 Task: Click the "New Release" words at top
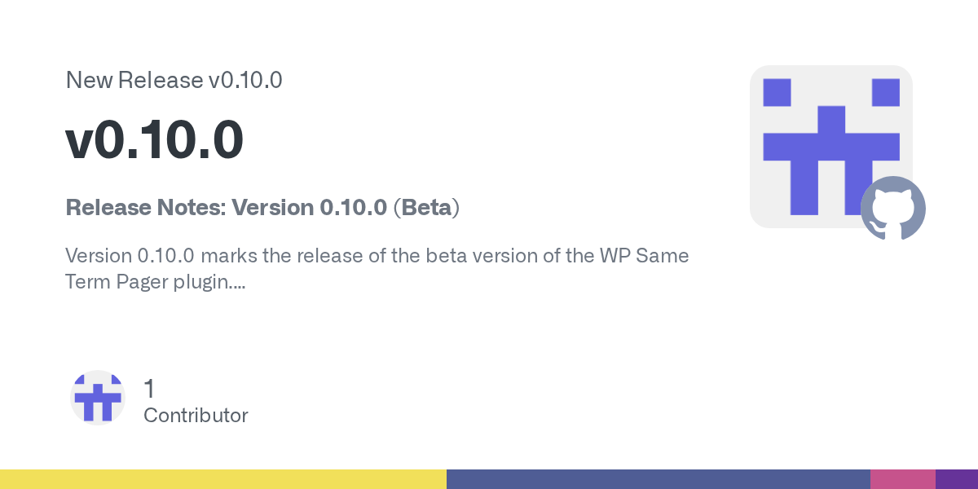pos(134,80)
